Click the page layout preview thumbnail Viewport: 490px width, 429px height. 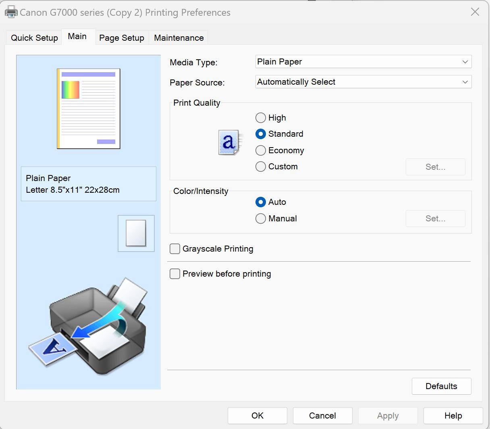(89, 108)
